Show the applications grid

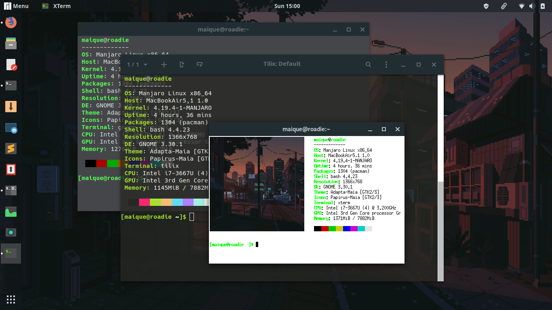pos(11,299)
